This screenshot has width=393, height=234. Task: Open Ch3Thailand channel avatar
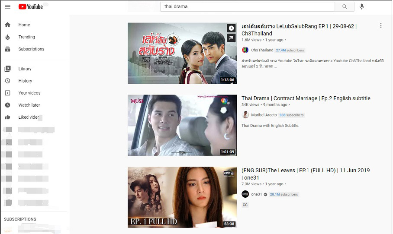tap(245, 50)
